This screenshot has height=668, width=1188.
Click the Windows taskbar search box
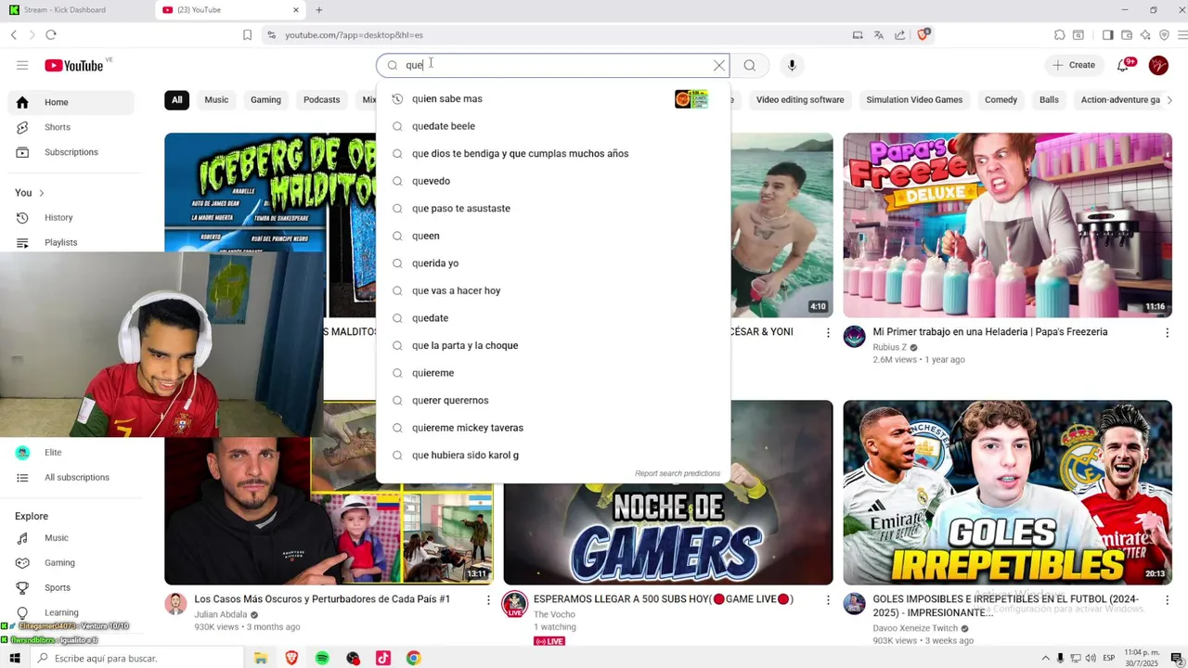click(x=136, y=658)
